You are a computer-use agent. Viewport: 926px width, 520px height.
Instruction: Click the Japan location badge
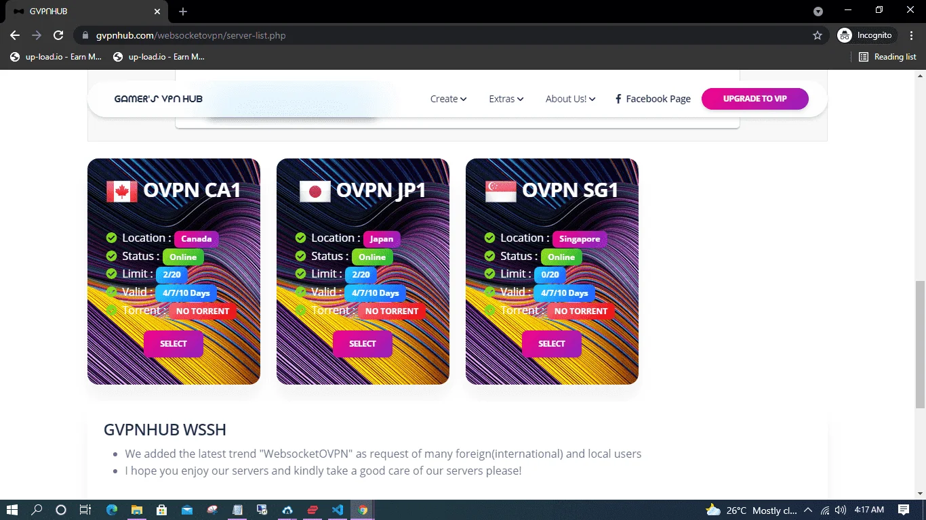click(382, 239)
